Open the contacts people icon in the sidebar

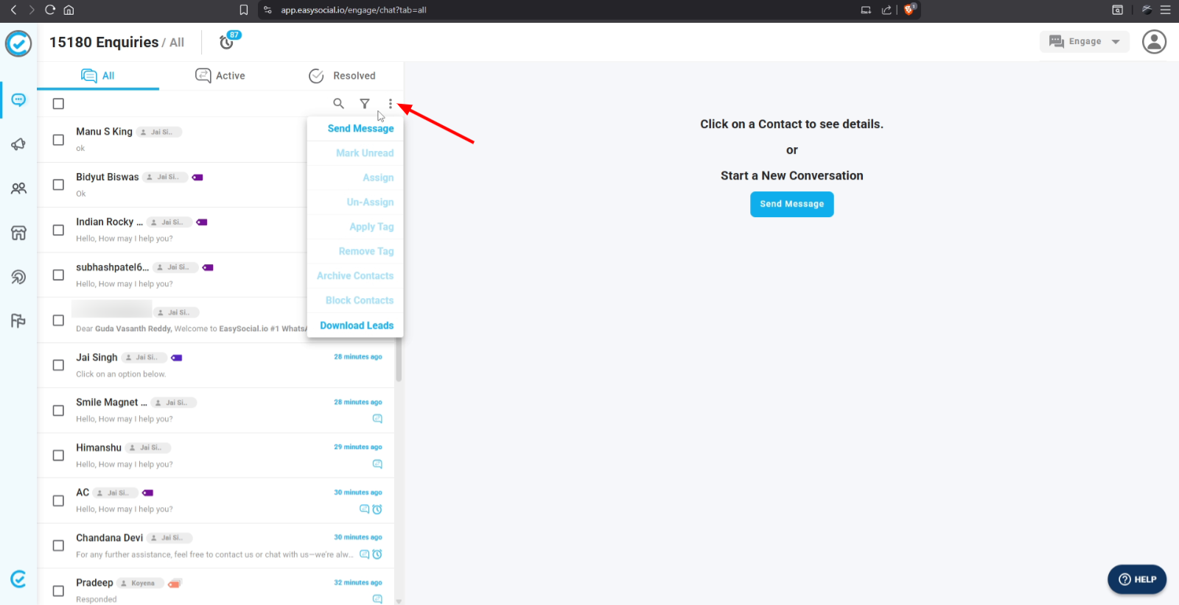tap(18, 188)
